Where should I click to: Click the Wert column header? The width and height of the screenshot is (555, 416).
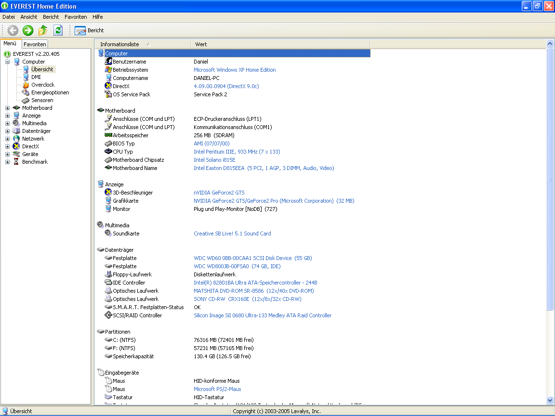(280, 44)
